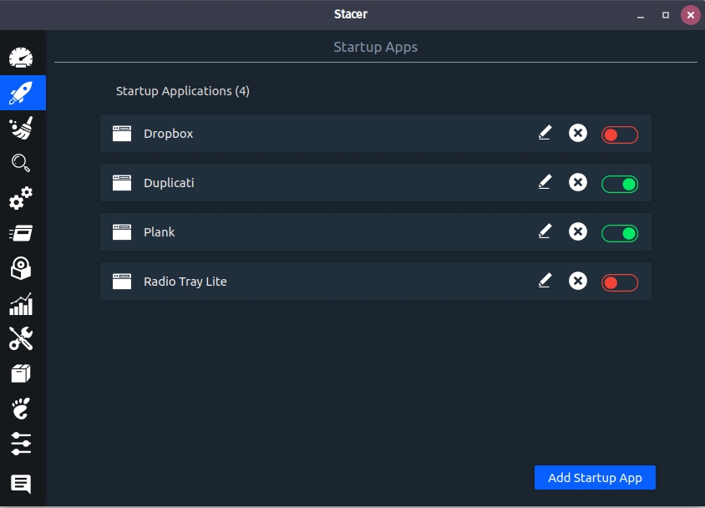Open Helpers wrench and screwdriver icon
Screen dimensions: 705x508
point(22,338)
